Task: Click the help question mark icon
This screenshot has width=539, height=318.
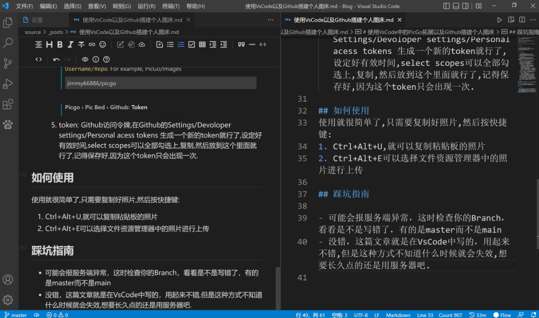Action: 106,59
